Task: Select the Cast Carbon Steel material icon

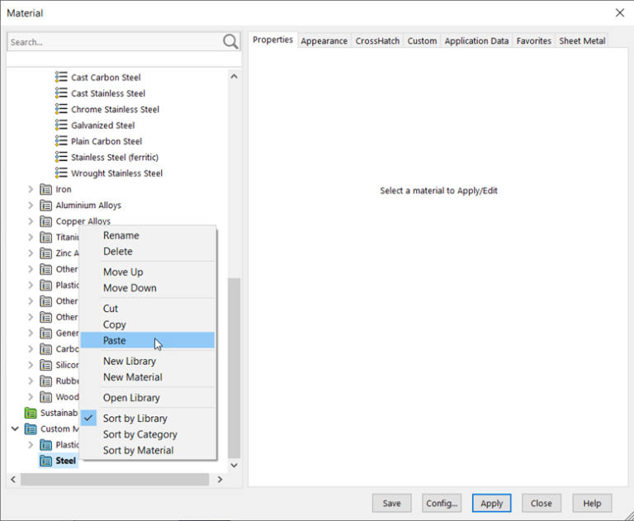Action: click(61, 78)
